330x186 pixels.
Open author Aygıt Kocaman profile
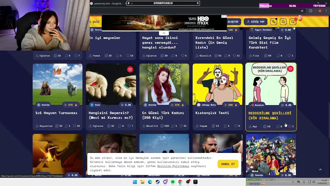point(260,30)
